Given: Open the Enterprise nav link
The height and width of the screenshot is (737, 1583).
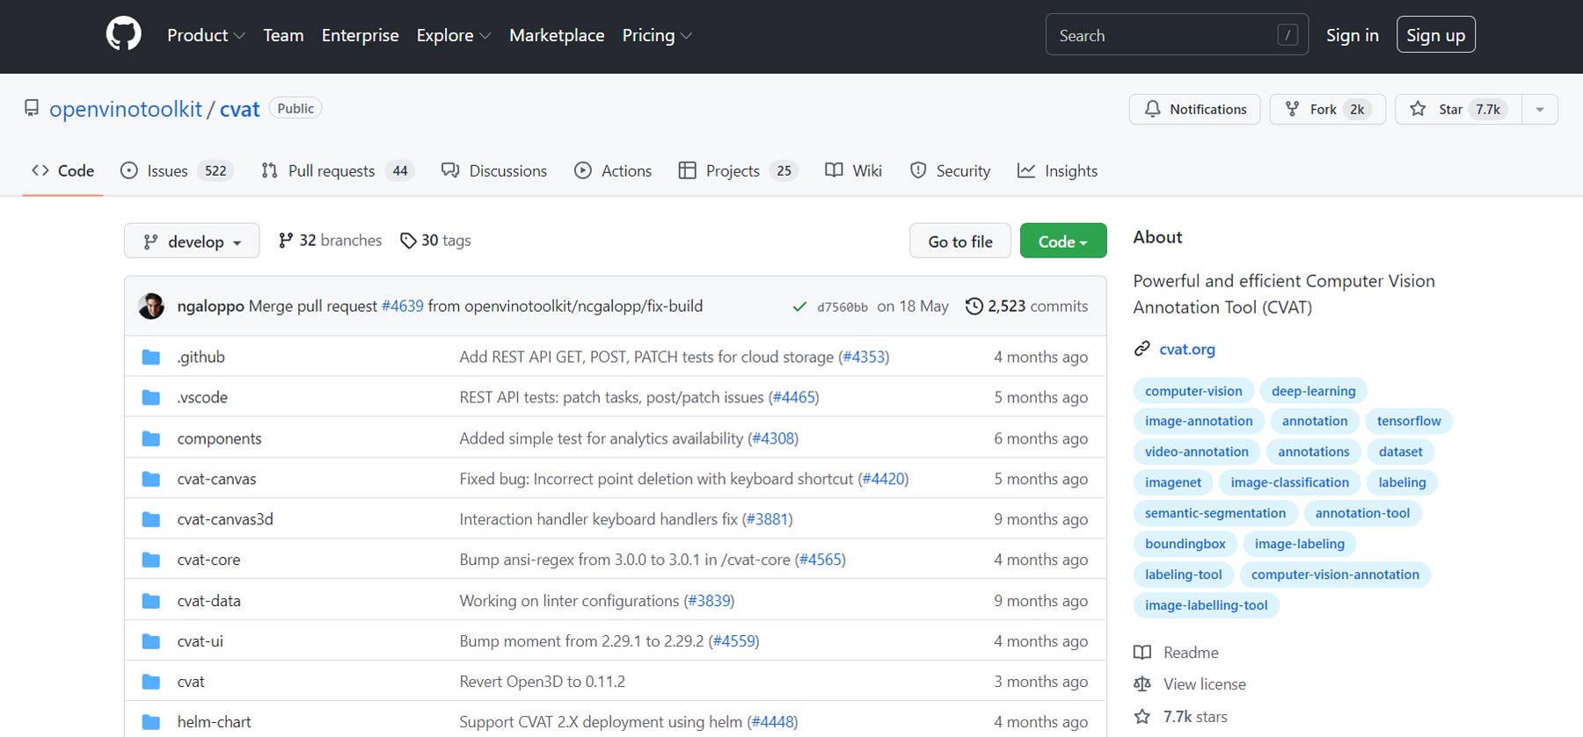Looking at the screenshot, I should [361, 35].
